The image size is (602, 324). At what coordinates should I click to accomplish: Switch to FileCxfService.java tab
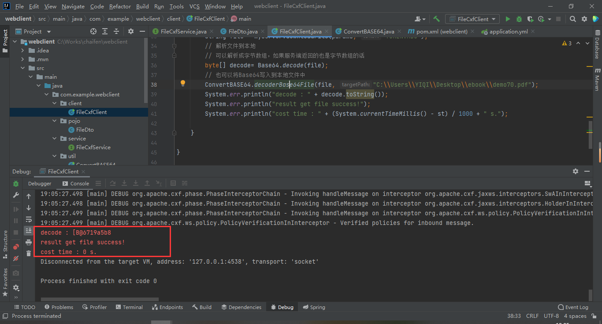click(183, 31)
